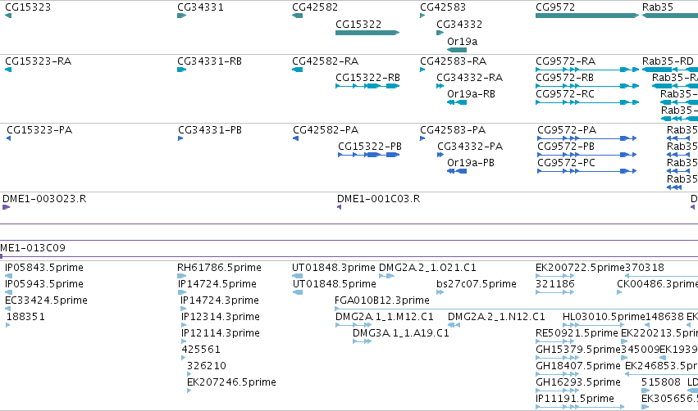698x411 pixels.
Task: Click the CG9572 gene bar glyph
Action: [x=587, y=16]
